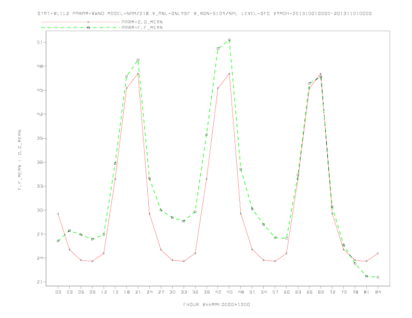
Task: Click x-axis forecast hour label 00
Action: click(58, 292)
